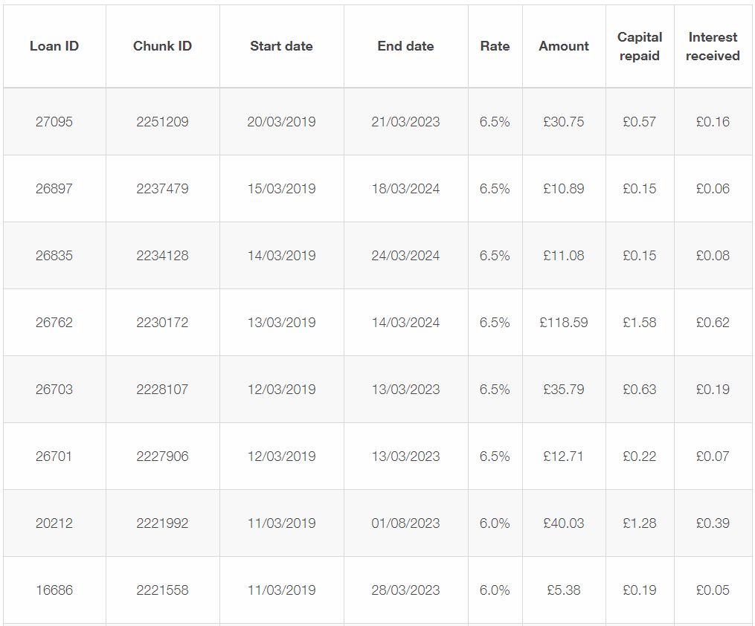Pick the amount £12.71

point(563,456)
